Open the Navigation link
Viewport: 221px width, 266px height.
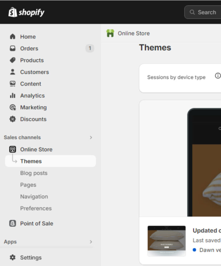(34, 197)
